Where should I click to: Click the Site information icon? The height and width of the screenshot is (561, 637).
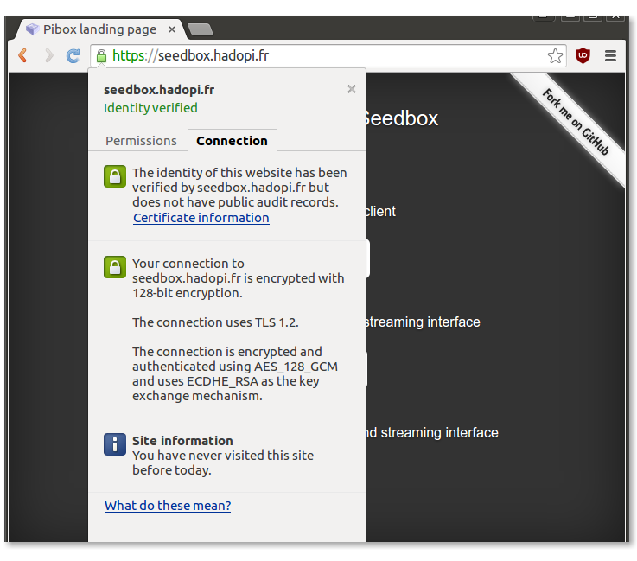[115, 444]
